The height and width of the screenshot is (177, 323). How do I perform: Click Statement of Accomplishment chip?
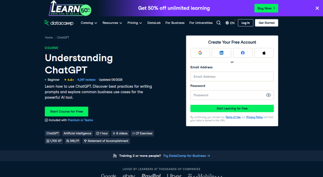click(x=106, y=141)
